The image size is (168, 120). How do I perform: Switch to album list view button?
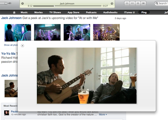[x=132, y=3]
